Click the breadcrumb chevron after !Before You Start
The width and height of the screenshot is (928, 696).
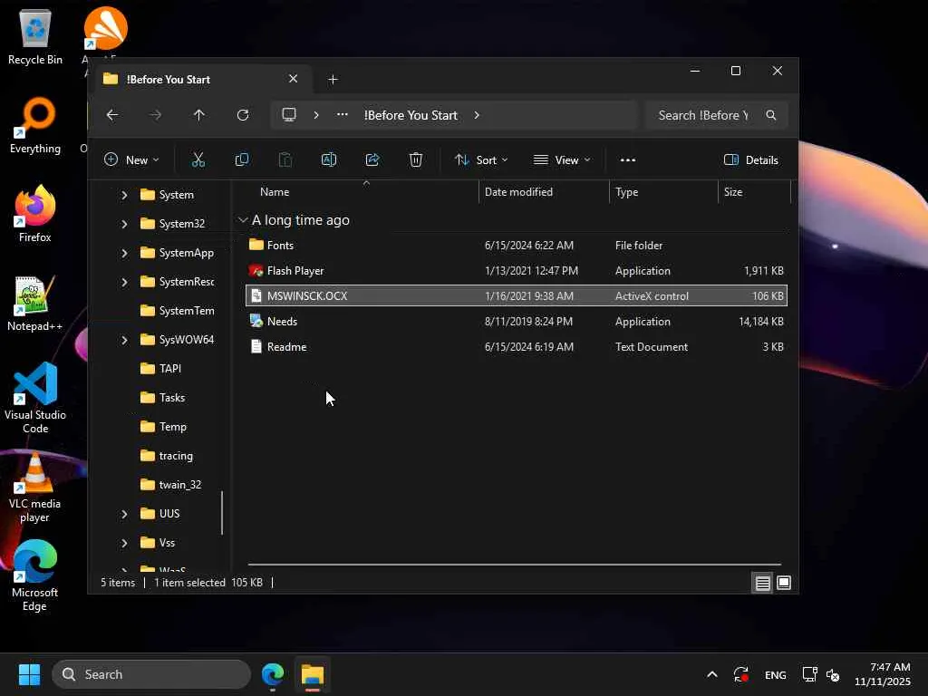tap(477, 115)
